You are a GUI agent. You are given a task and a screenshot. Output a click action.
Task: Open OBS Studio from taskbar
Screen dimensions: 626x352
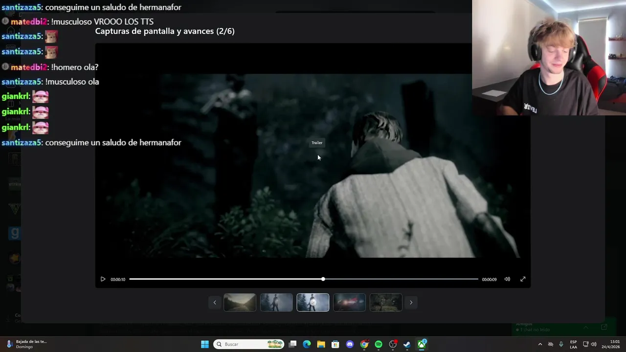click(393, 344)
